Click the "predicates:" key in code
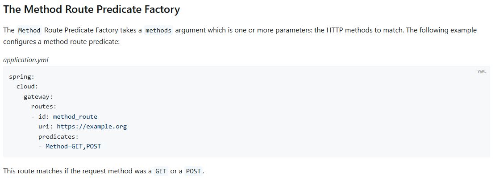499x184 pixels. [x=58, y=136]
